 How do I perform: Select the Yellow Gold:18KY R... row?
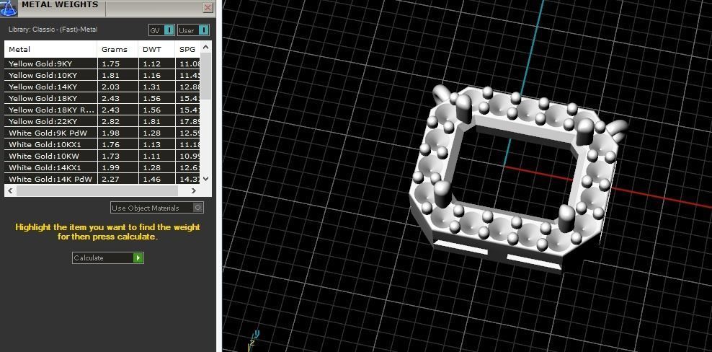click(x=102, y=110)
